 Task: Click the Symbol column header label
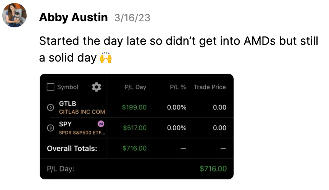tap(68, 87)
